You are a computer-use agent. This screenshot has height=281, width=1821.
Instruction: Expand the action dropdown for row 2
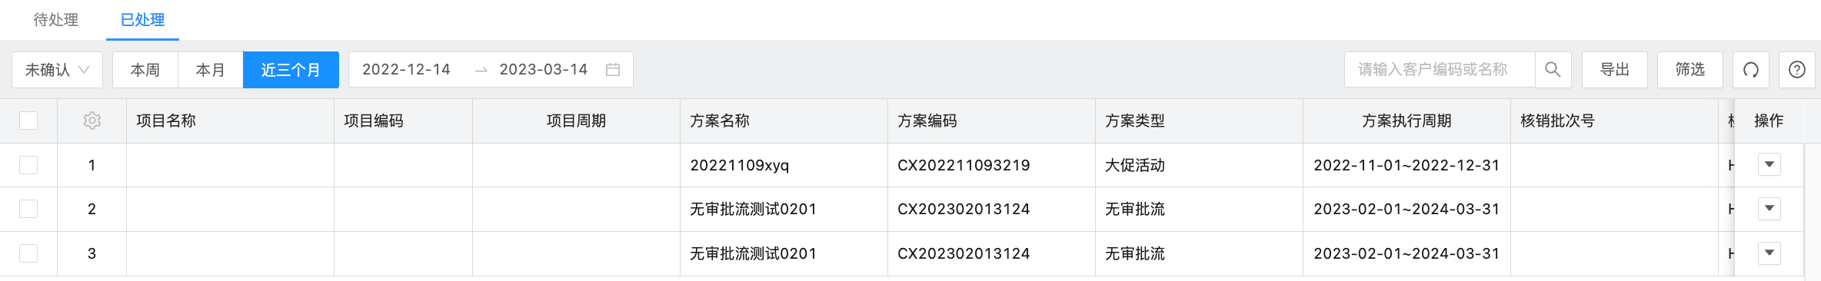point(1769,209)
